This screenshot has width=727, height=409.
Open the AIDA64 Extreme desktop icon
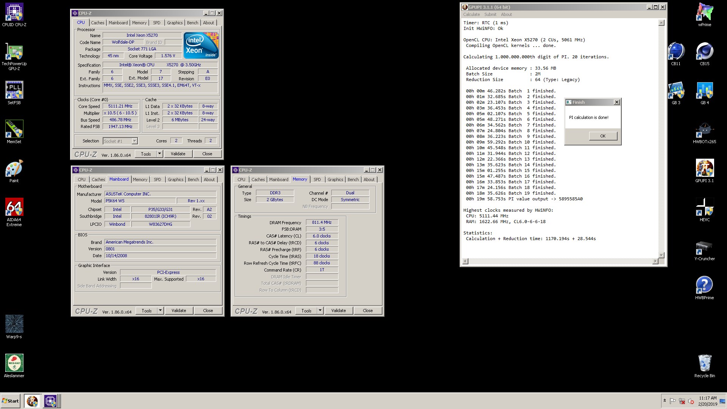click(x=14, y=212)
